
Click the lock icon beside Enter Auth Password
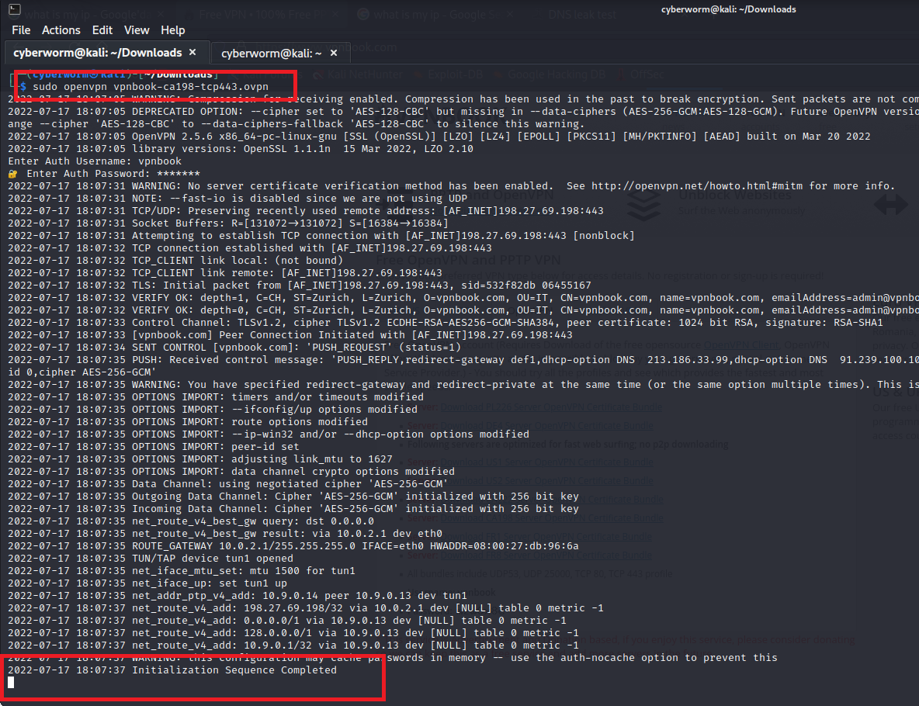click(x=12, y=173)
